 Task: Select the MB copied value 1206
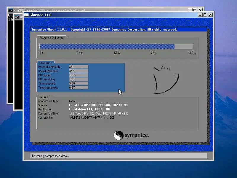(78, 75)
